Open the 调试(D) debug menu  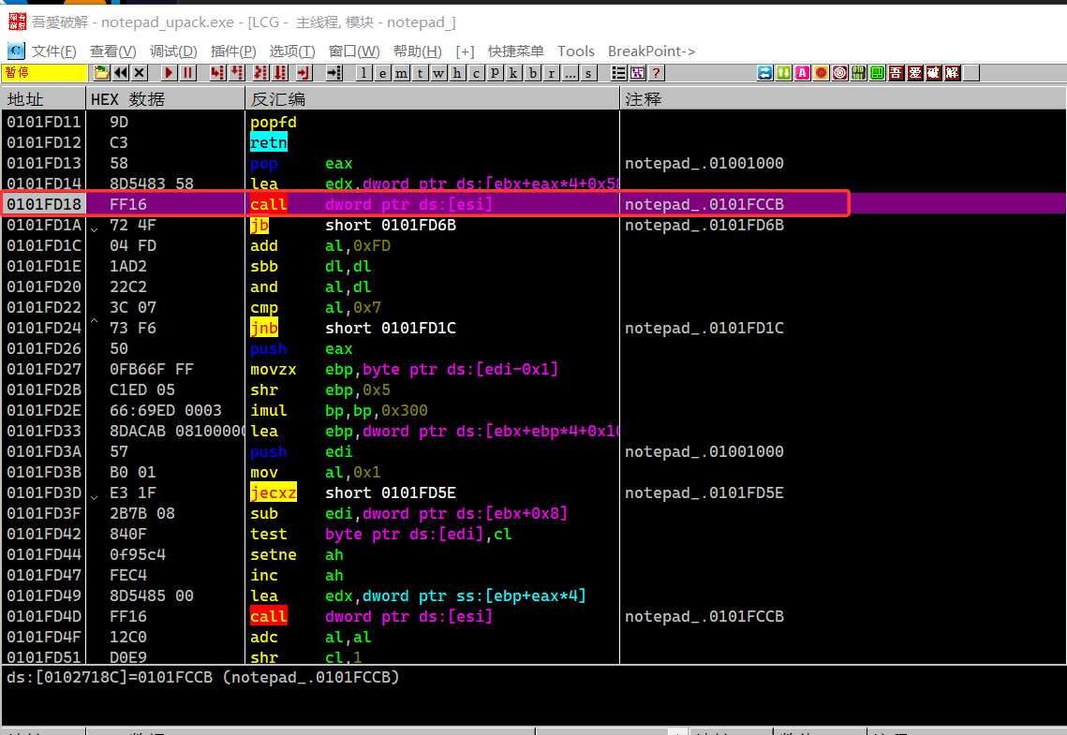pyautogui.click(x=173, y=51)
